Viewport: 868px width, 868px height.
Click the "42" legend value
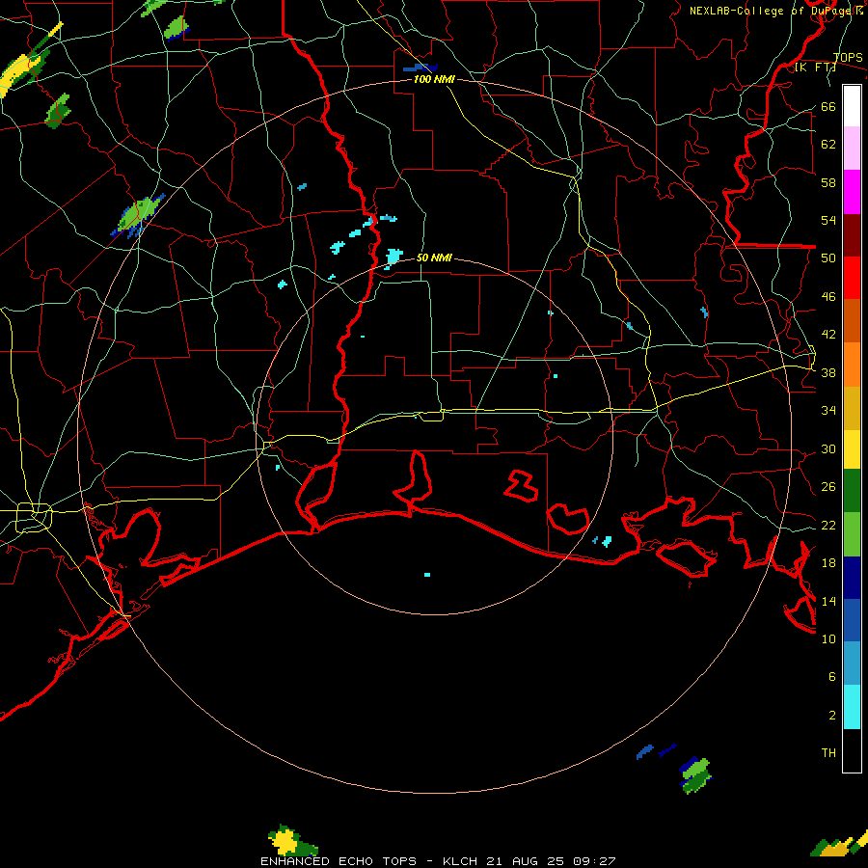click(828, 335)
